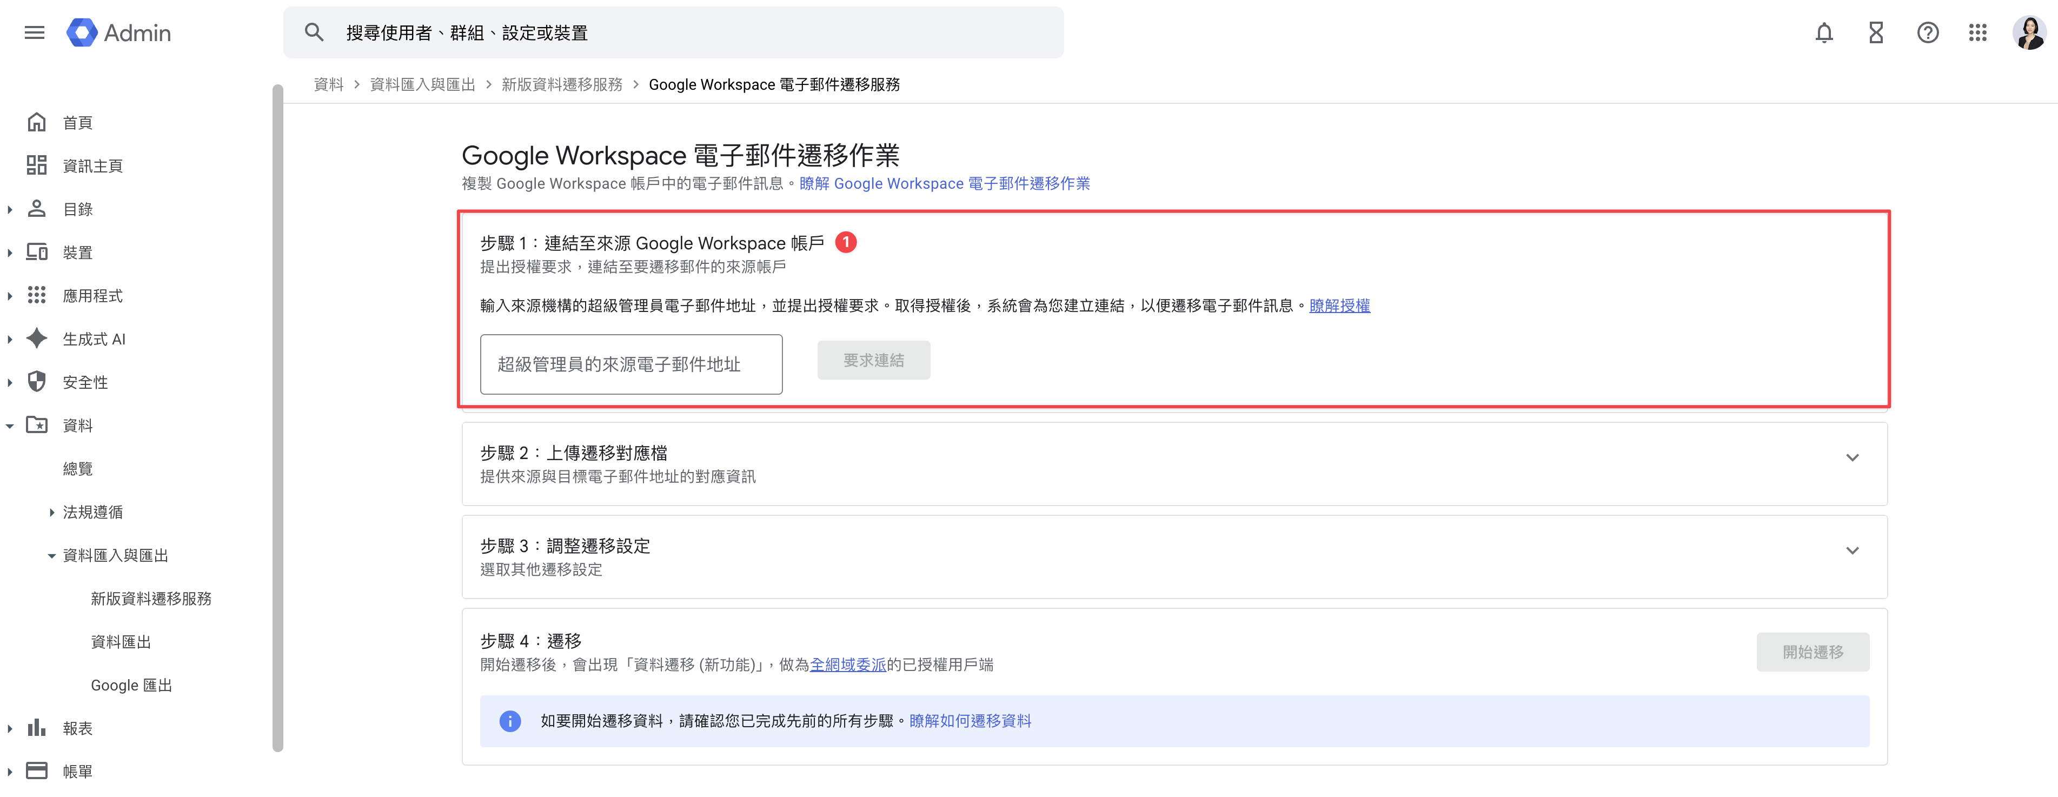The image size is (2058, 797).
Task: Expand the 生成式 AI sidebar section
Action: tap(10, 338)
